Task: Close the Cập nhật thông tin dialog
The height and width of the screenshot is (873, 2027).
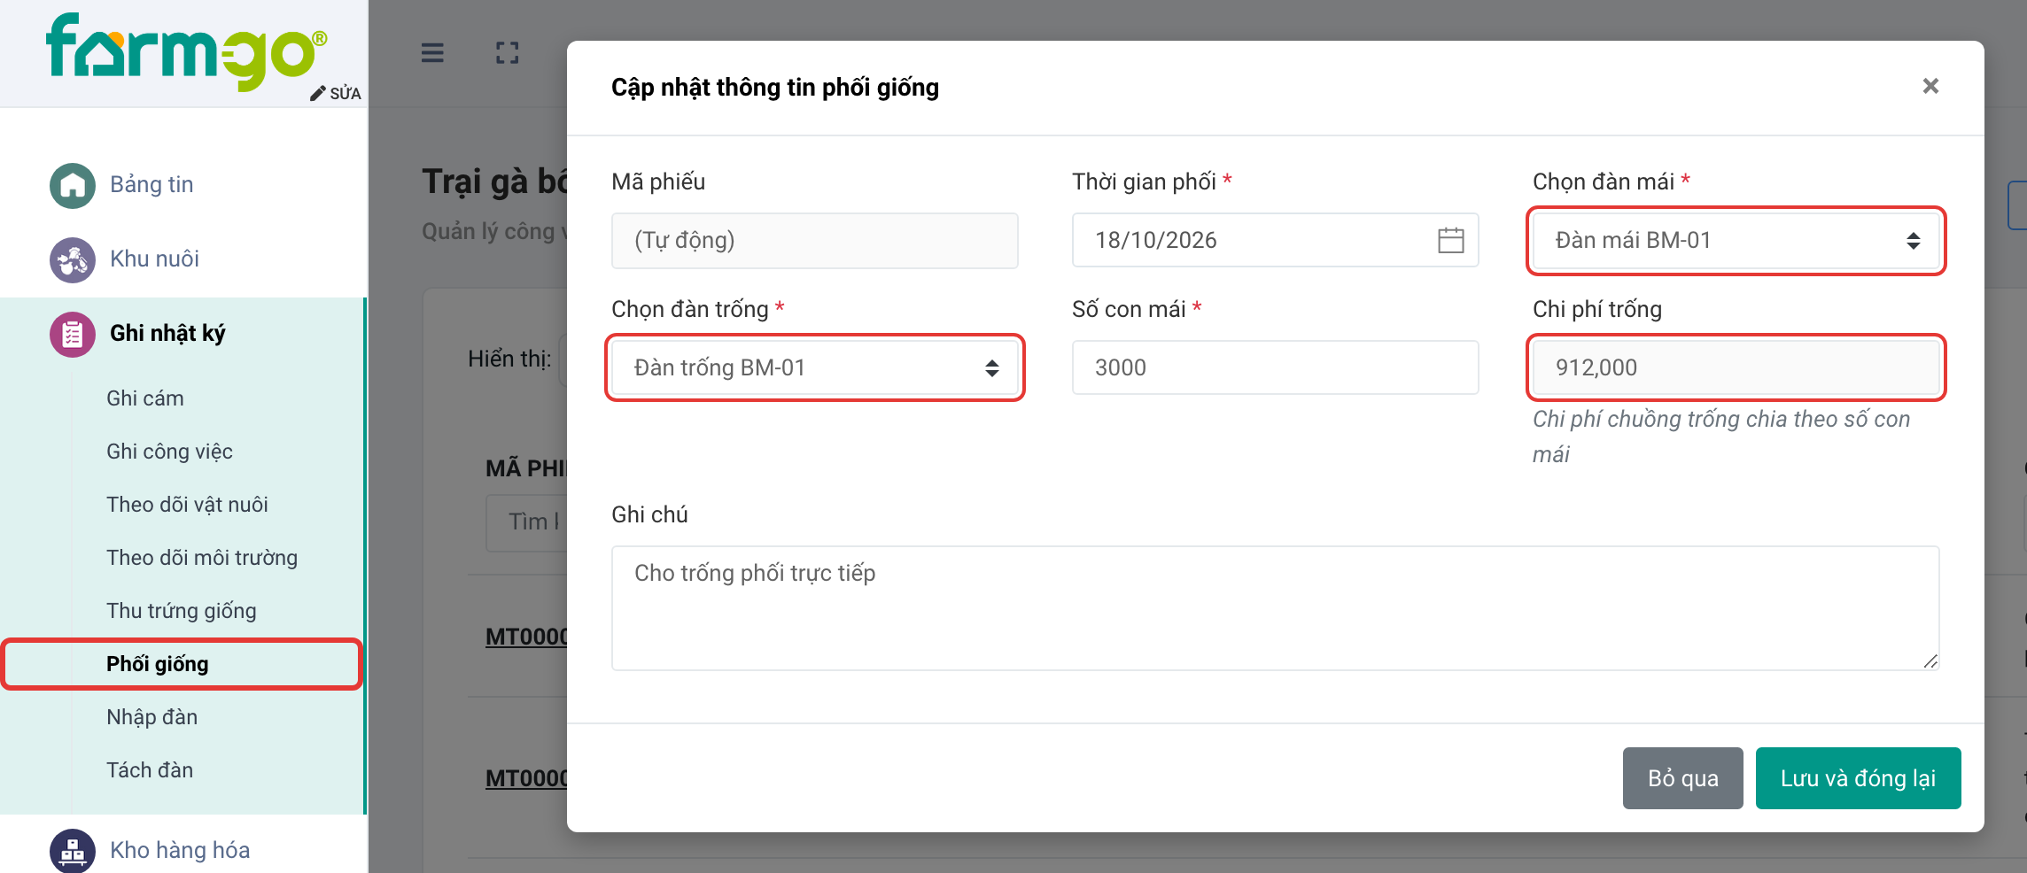Action: 1930,86
